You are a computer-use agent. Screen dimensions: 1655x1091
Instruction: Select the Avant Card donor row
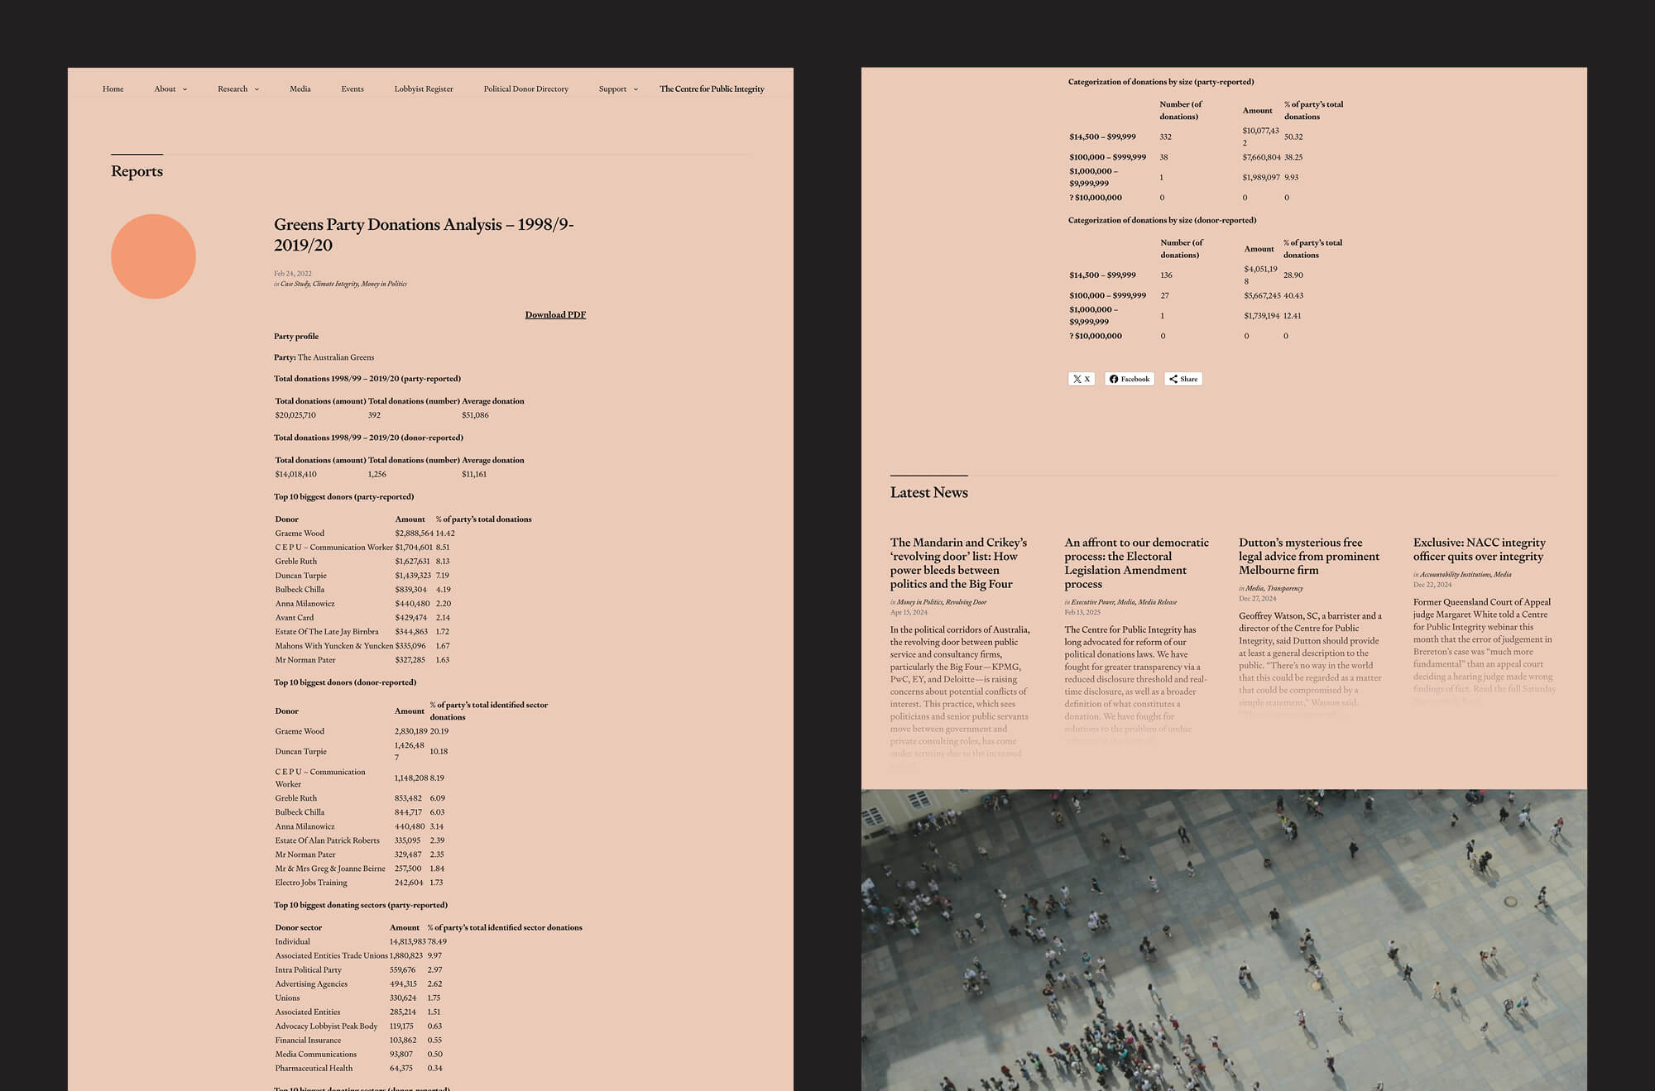tap(403, 618)
